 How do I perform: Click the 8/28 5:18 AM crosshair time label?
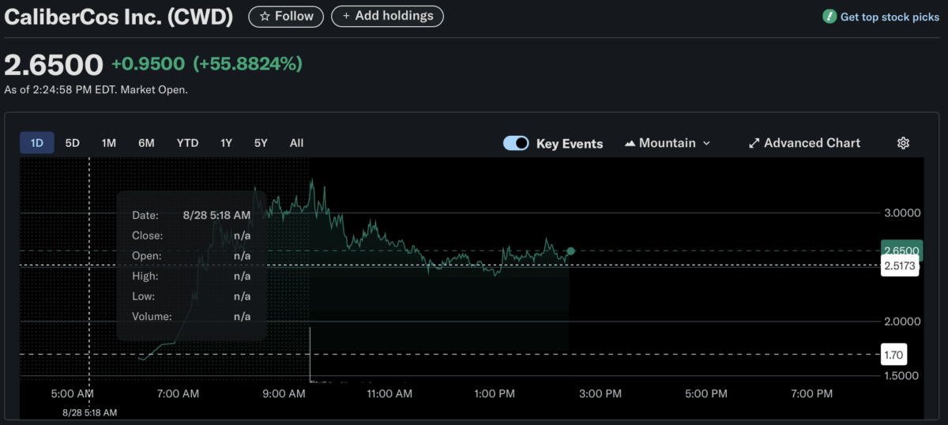[90, 412]
